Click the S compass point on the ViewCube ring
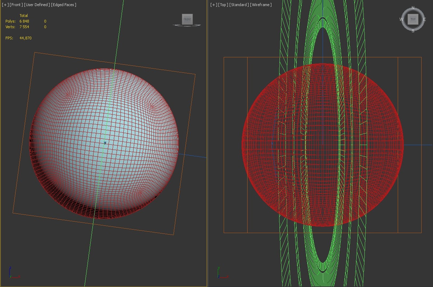Image resolution: width=433 pixels, height=287 pixels. point(413,31)
